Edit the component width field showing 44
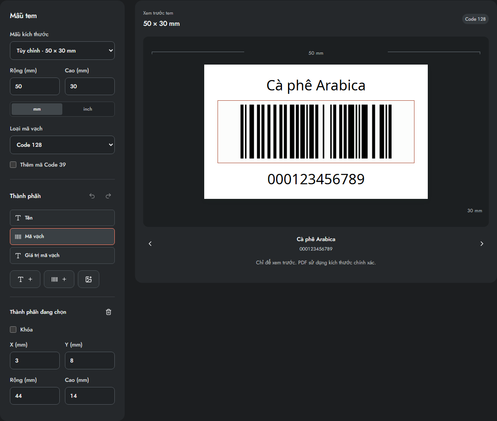 point(35,396)
